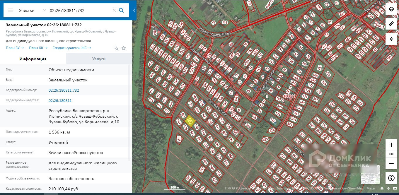Click the crosshair icon in map footer
The width and height of the screenshot is (399, 195).
coord(388,188)
